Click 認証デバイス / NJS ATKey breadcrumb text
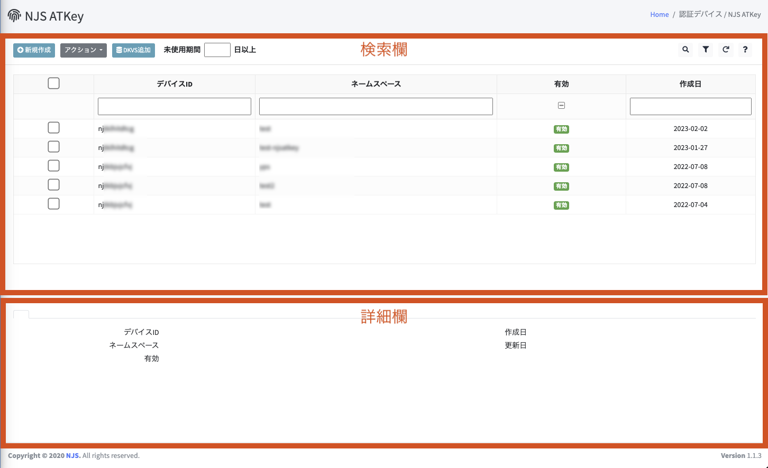768x468 pixels. point(720,14)
